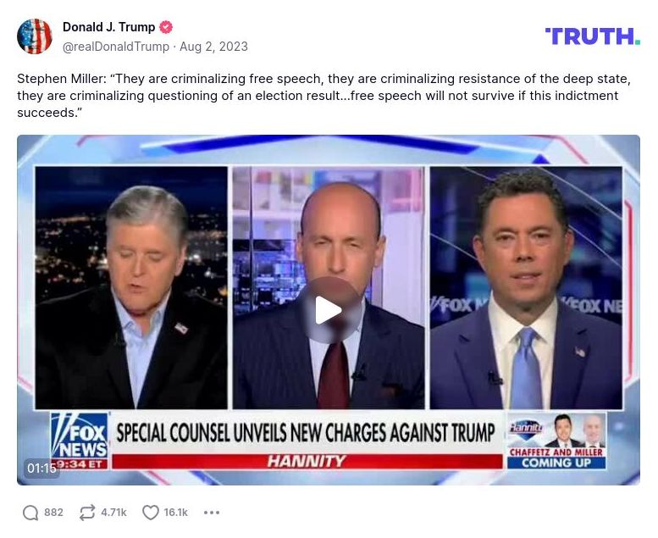Open the three-dot more options menu
The height and width of the screenshot is (538, 658).
pos(212,513)
